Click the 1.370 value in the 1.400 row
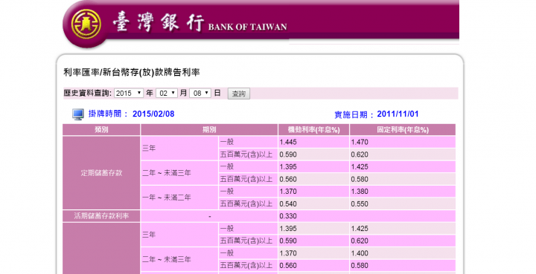 [288, 253]
